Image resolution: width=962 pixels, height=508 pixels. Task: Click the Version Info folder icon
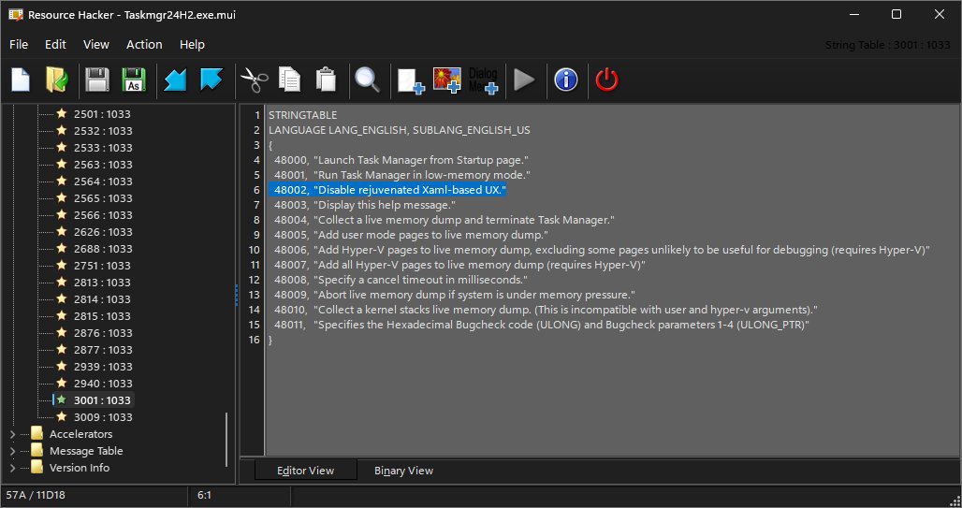coord(37,468)
